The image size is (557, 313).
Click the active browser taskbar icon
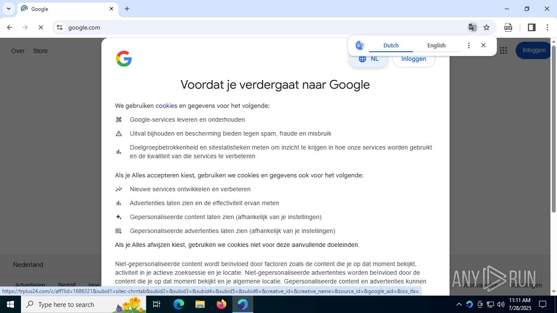pos(243,304)
